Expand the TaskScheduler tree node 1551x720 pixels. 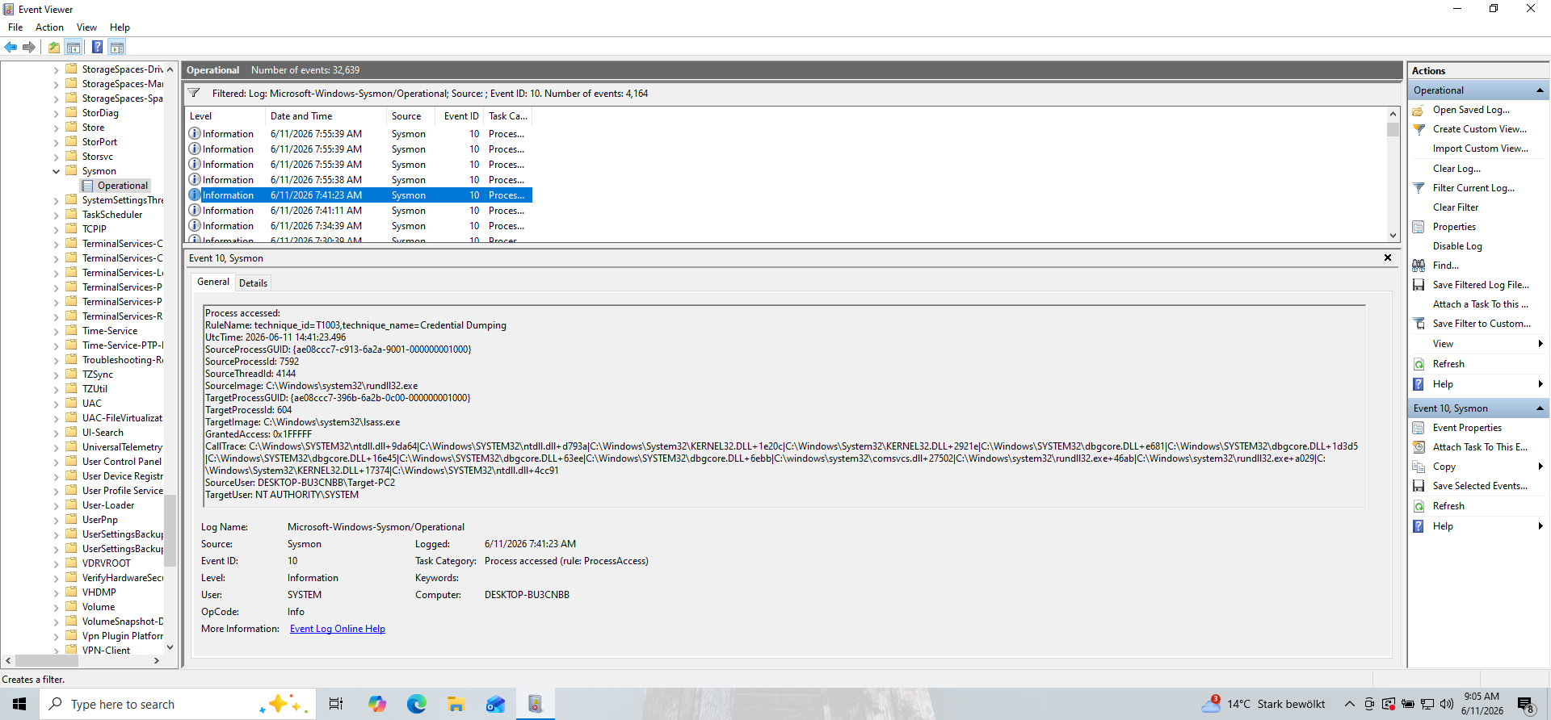pyautogui.click(x=56, y=215)
